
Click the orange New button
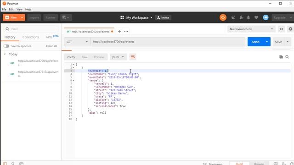[x=11, y=17]
